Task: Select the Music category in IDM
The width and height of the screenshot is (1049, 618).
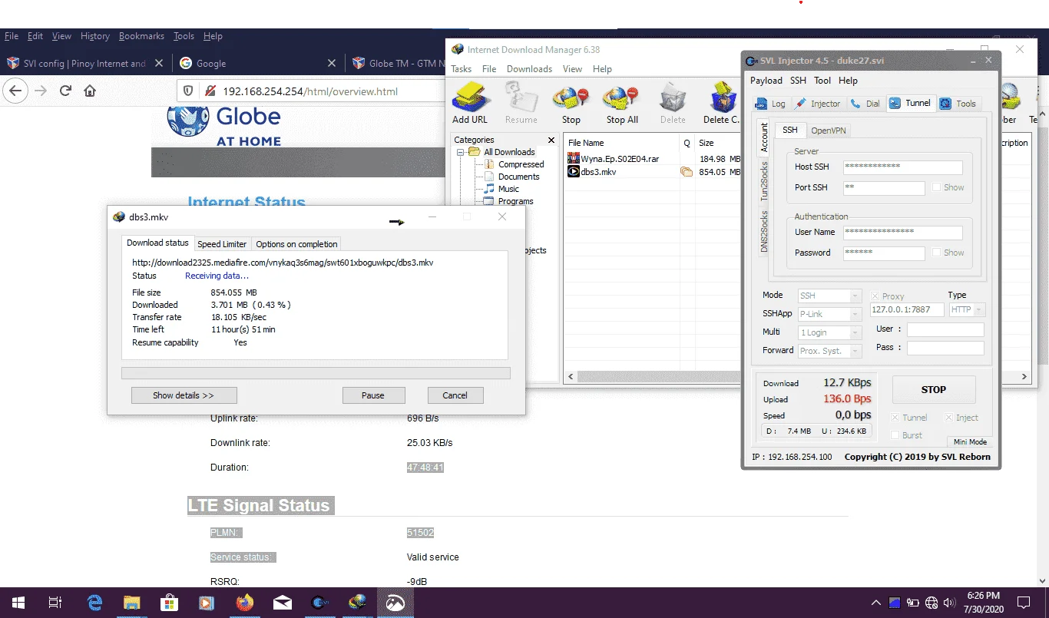Action: (x=508, y=189)
